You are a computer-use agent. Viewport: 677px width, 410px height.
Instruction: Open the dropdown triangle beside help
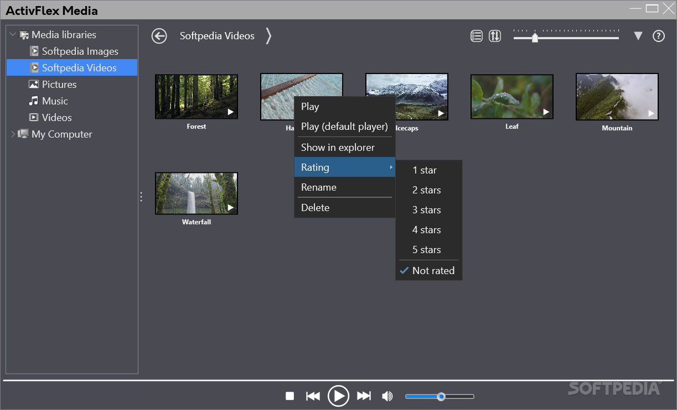[x=638, y=36]
